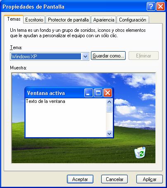This screenshot has width=167, height=188.
Task: Open the Protector de pantalla tab
Action: [x=68, y=20]
